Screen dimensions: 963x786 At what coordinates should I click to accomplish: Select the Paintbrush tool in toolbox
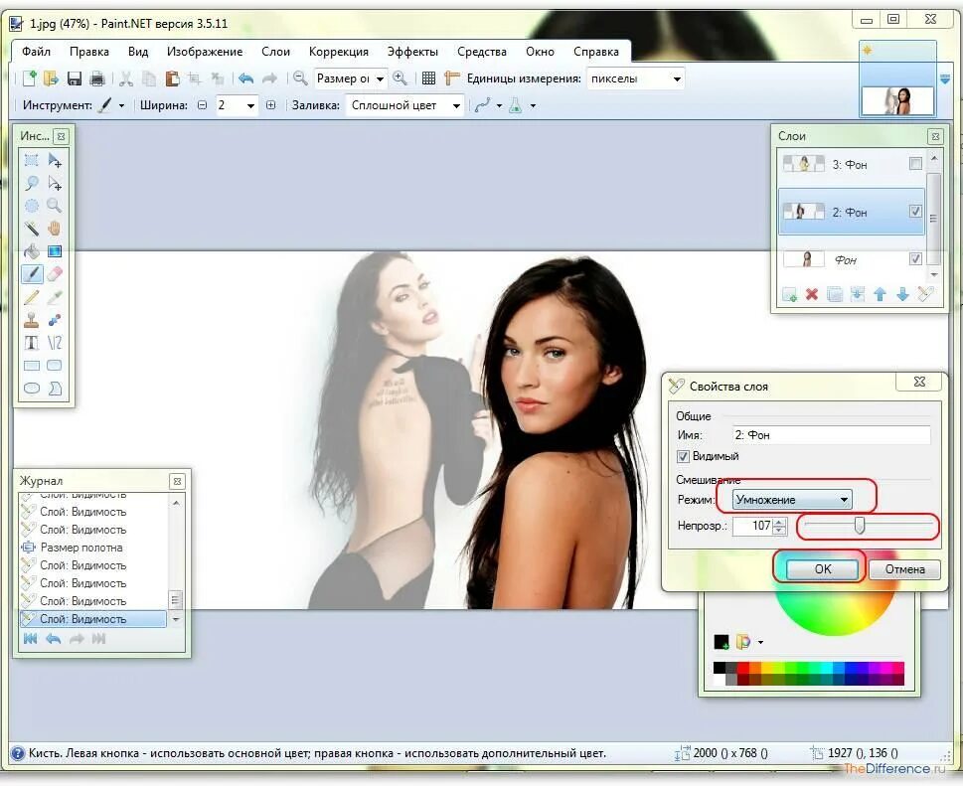[32, 274]
